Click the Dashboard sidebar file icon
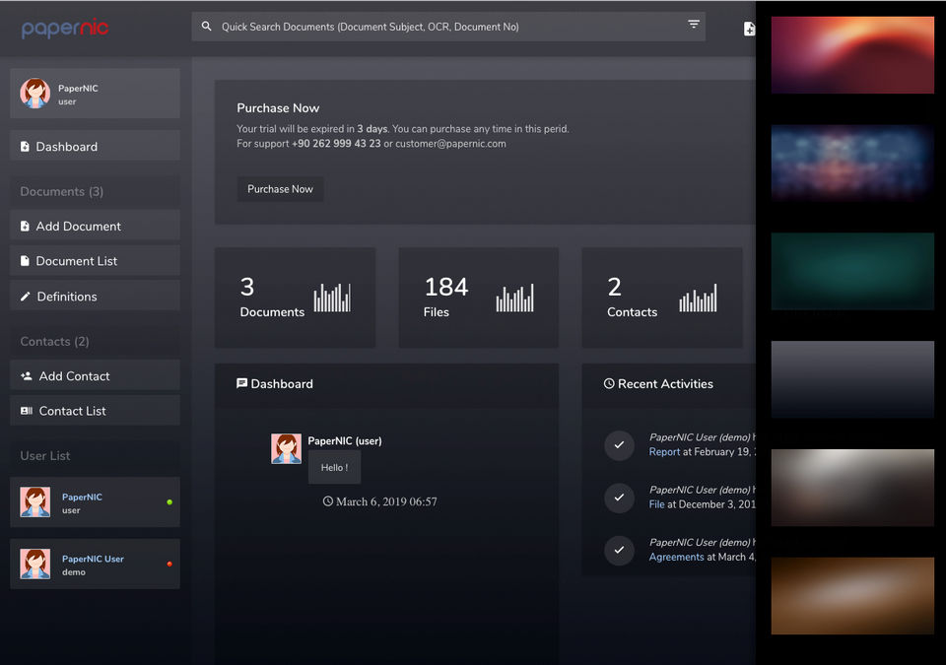The height and width of the screenshot is (665, 946). click(25, 147)
